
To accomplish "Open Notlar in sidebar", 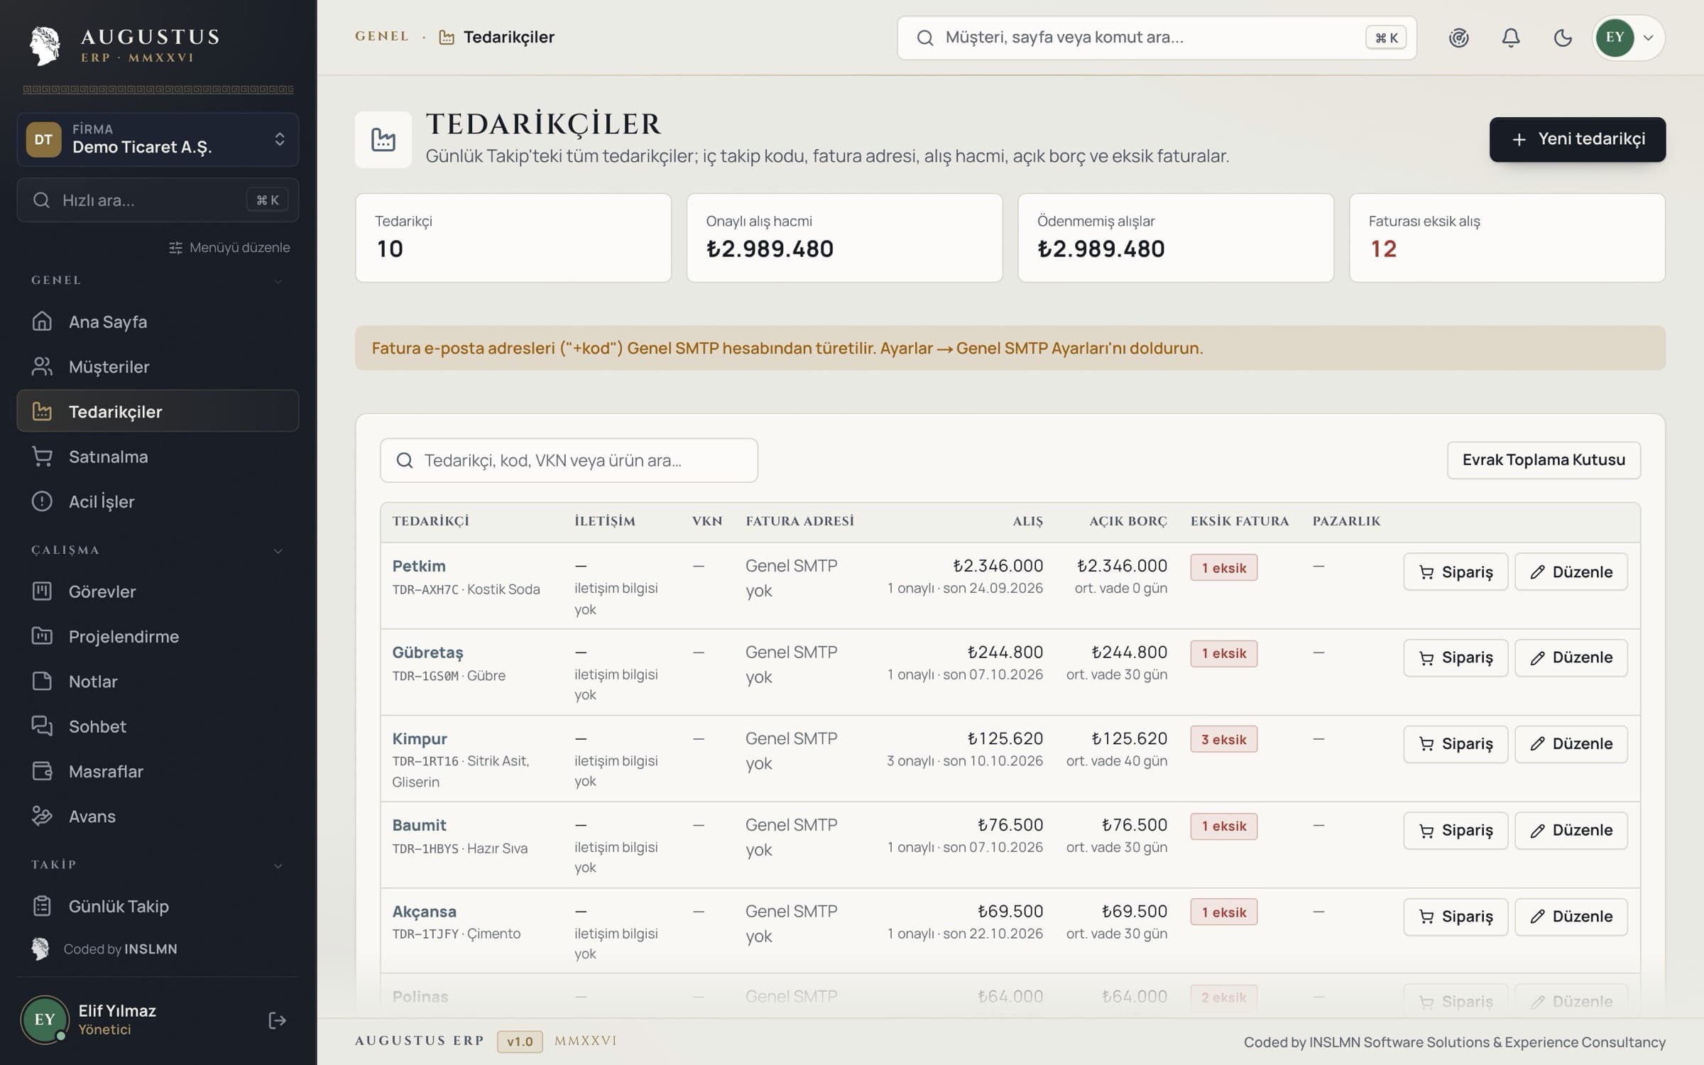I will pos(158,681).
